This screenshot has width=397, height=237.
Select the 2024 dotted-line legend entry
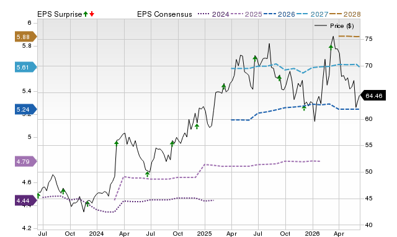[x=213, y=14]
